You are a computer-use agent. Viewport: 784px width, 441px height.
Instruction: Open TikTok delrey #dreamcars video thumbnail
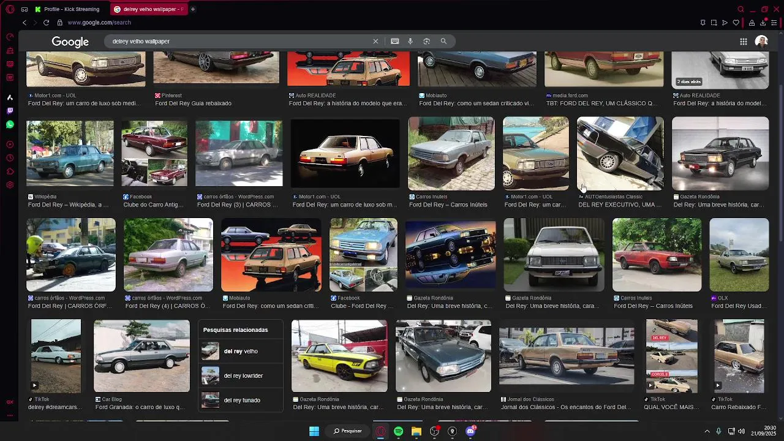(x=56, y=356)
